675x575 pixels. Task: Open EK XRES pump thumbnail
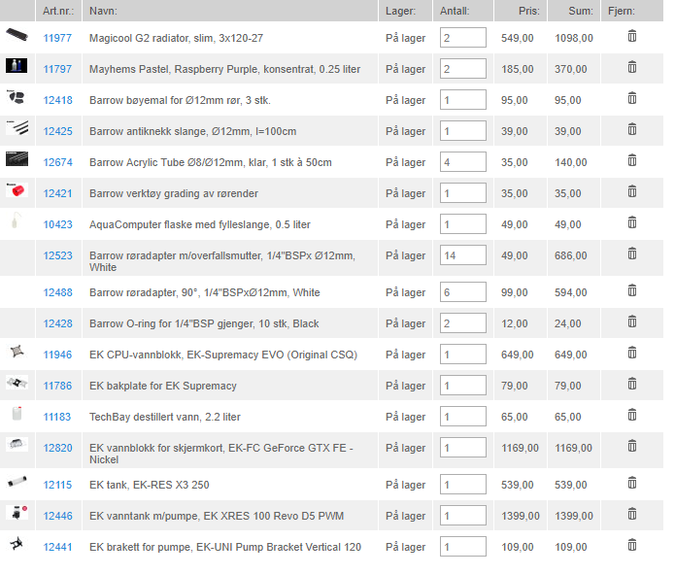pyautogui.click(x=17, y=512)
